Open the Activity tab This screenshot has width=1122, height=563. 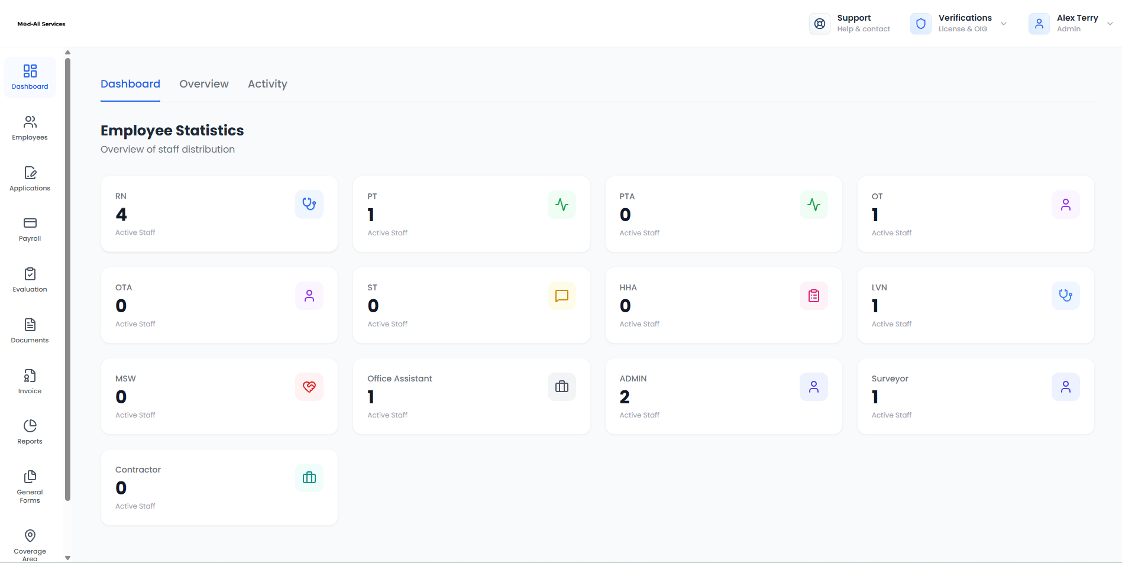pyautogui.click(x=267, y=83)
